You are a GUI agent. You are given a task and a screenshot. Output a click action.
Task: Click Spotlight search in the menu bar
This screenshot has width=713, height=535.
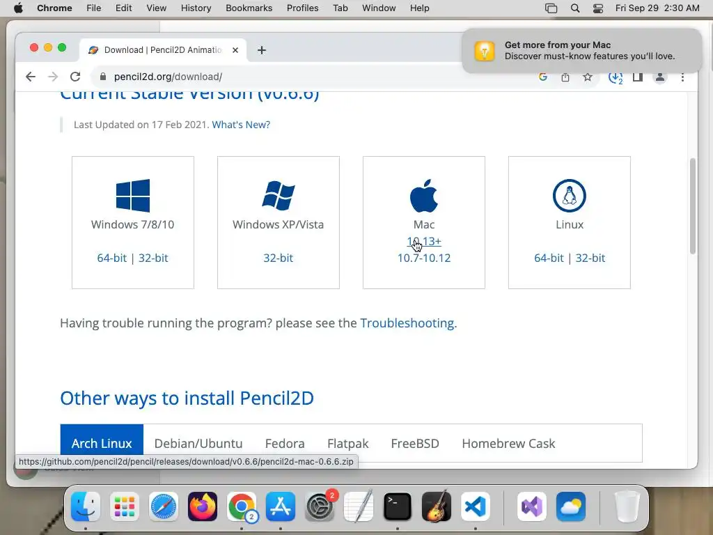point(574,8)
